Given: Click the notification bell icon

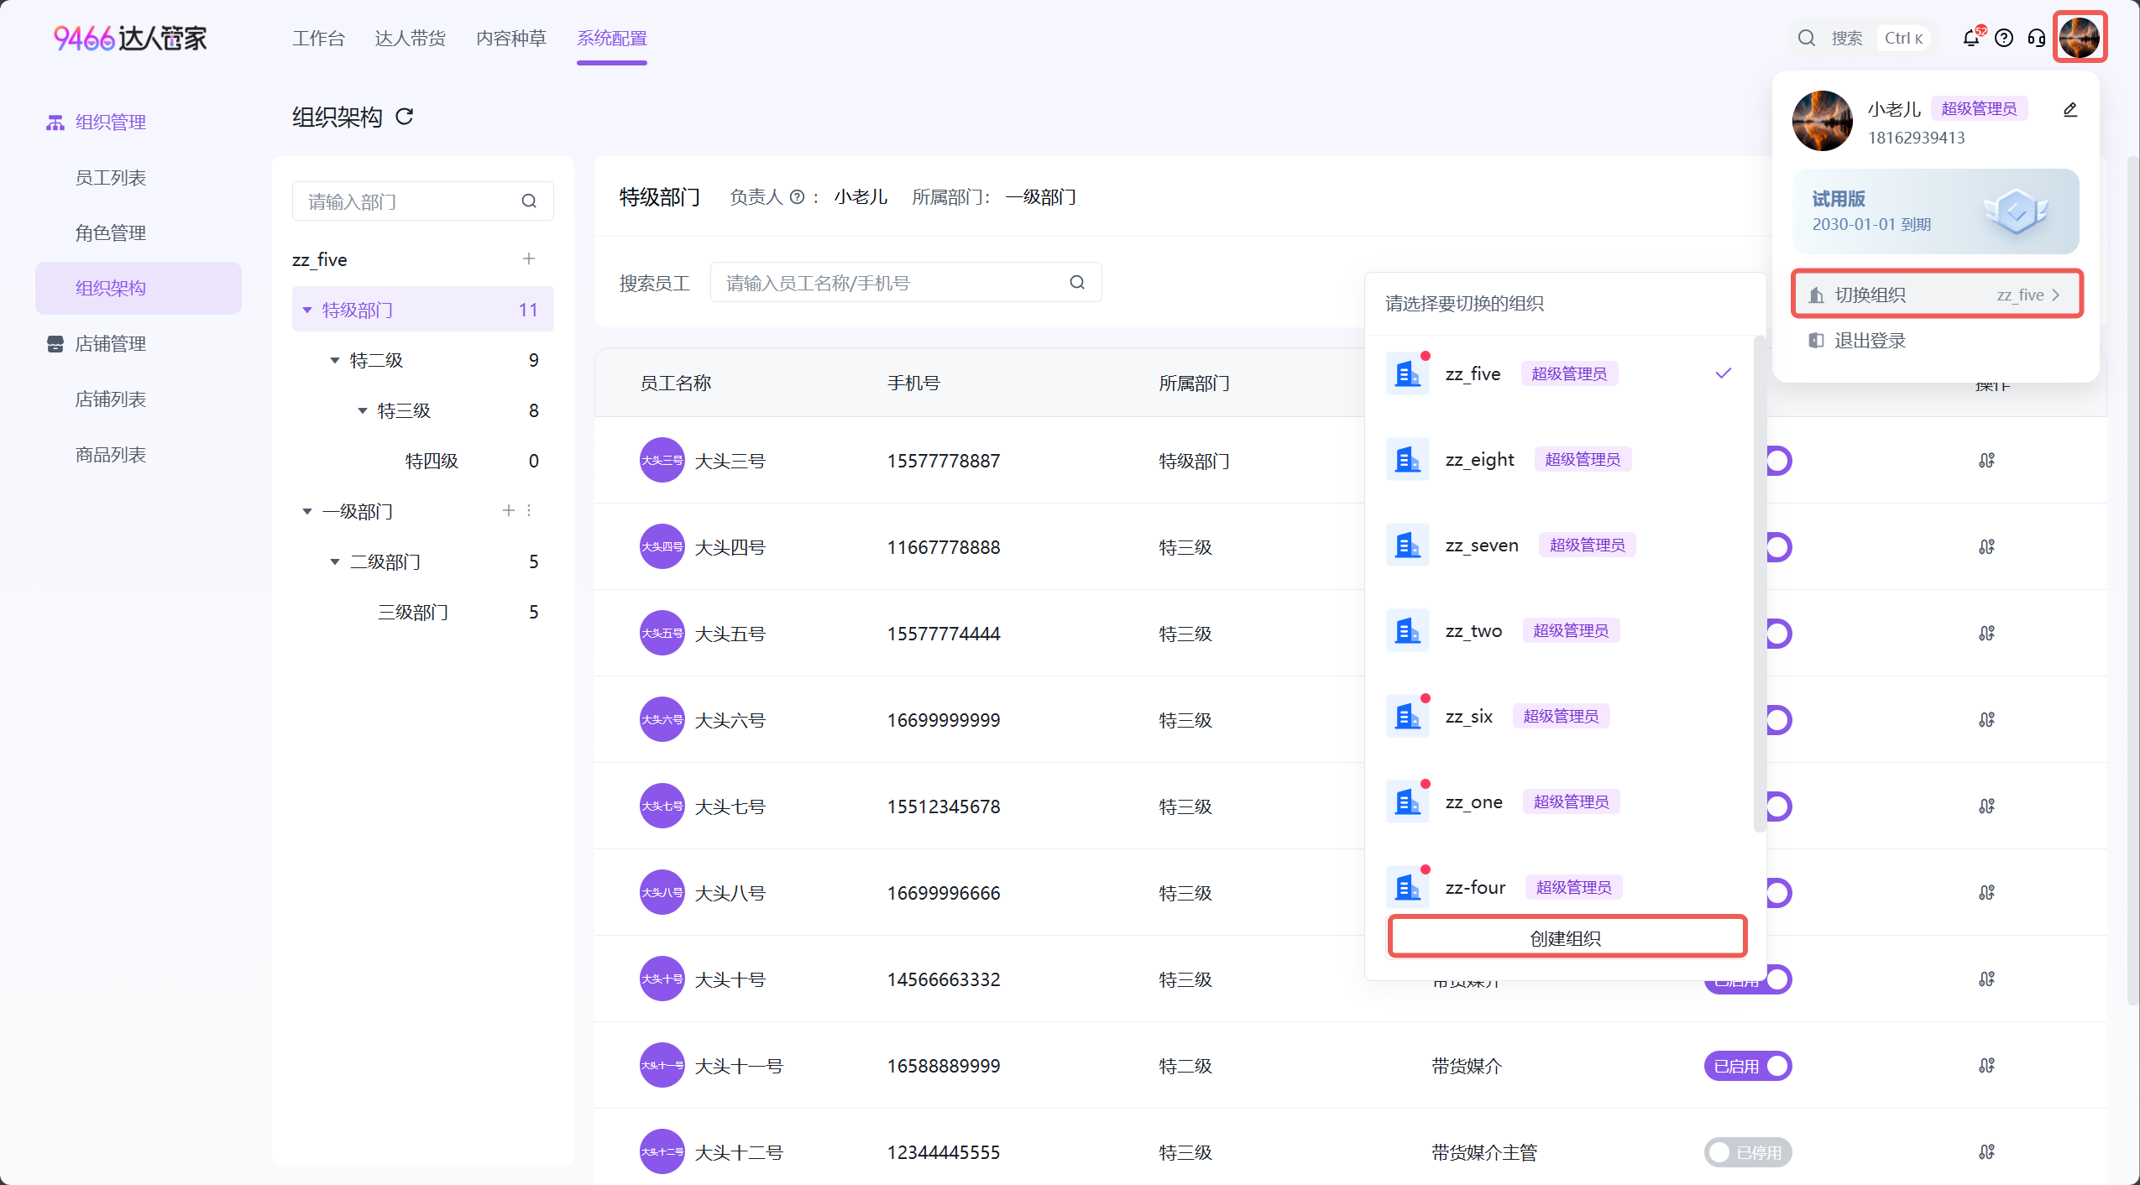Looking at the screenshot, I should click(x=1970, y=38).
